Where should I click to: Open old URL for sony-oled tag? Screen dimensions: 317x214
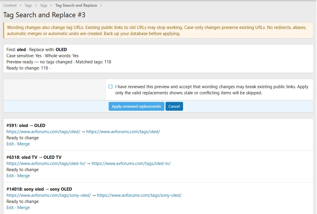(x=49, y=195)
